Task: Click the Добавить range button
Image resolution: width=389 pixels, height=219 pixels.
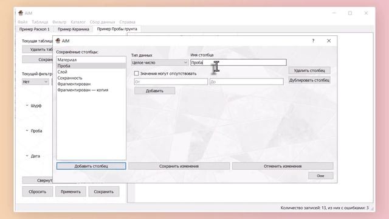Action: coord(154,91)
